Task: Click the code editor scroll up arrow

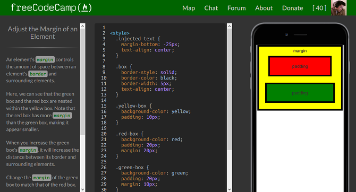Action: click(x=230, y=27)
